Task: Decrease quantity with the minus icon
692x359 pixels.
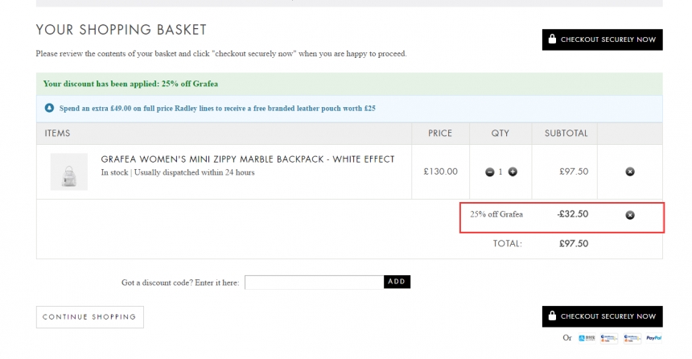Action: [x=489, y=171]
